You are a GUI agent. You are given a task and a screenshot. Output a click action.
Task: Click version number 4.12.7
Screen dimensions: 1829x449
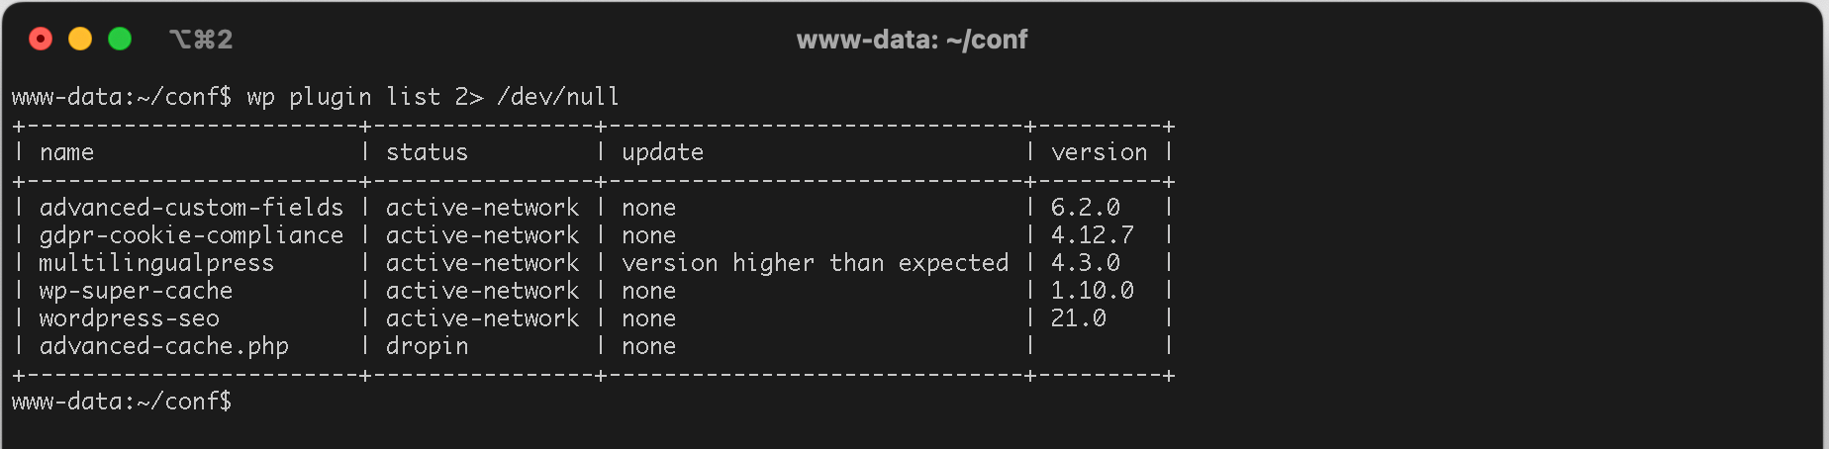[1092, 235]
